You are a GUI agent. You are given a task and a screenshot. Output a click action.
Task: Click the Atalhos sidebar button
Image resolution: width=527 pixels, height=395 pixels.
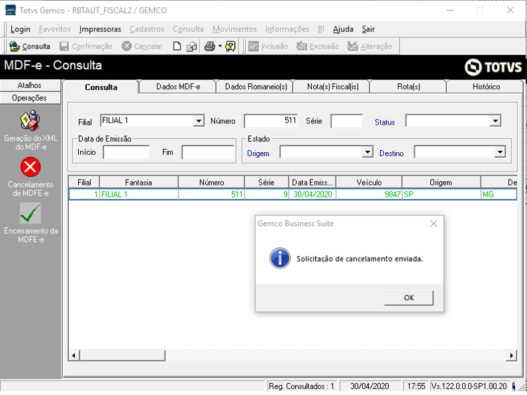(x=30, y=85)
